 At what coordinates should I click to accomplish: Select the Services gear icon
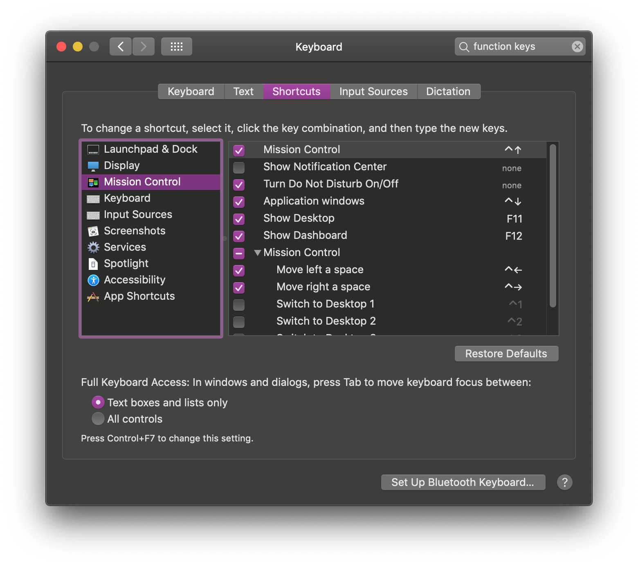[x=93, y=247]
